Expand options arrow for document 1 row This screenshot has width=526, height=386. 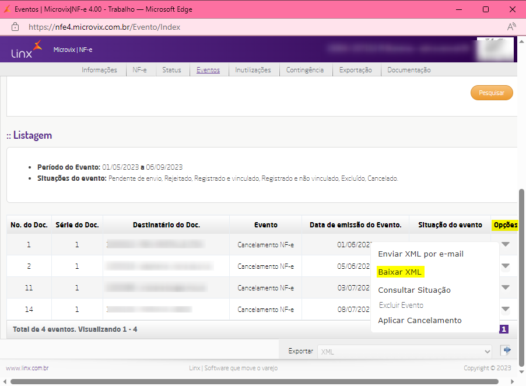point(506,244)
